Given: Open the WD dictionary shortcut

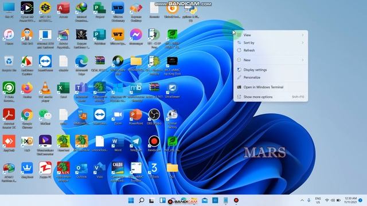Looking at the screenshot, I should 118,11.
